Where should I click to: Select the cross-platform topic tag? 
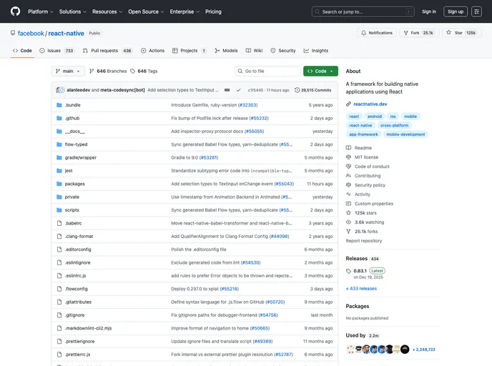pos(394,125)
